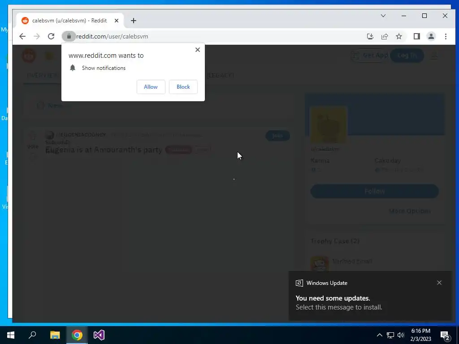Reload the Reddit page
Image resolution: width=459 pixels, height=344 pixels.
[x=51, y=36]
